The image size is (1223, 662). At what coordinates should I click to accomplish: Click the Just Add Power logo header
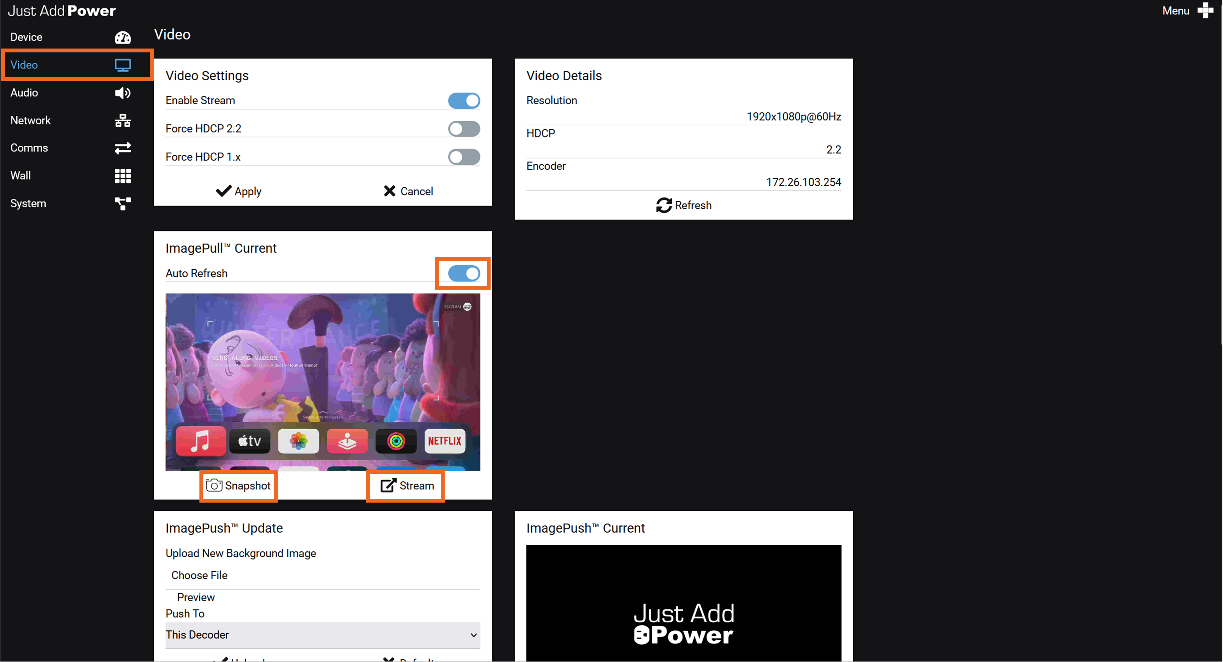(x=62, y=11)
